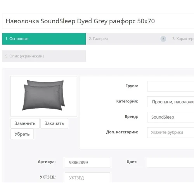Click the Група: label text
Screen dimensions: 194x194
132,86
